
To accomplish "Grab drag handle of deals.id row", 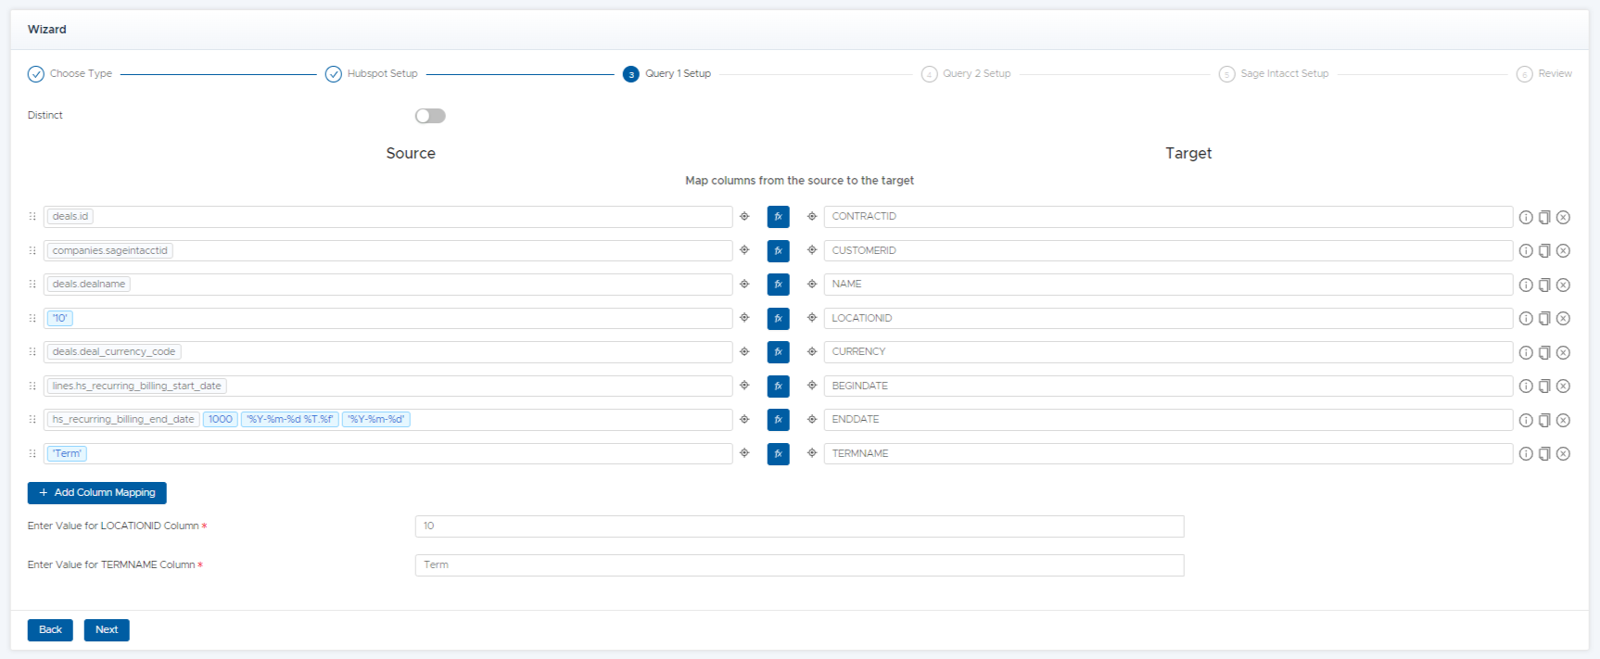I will [32, 216].
